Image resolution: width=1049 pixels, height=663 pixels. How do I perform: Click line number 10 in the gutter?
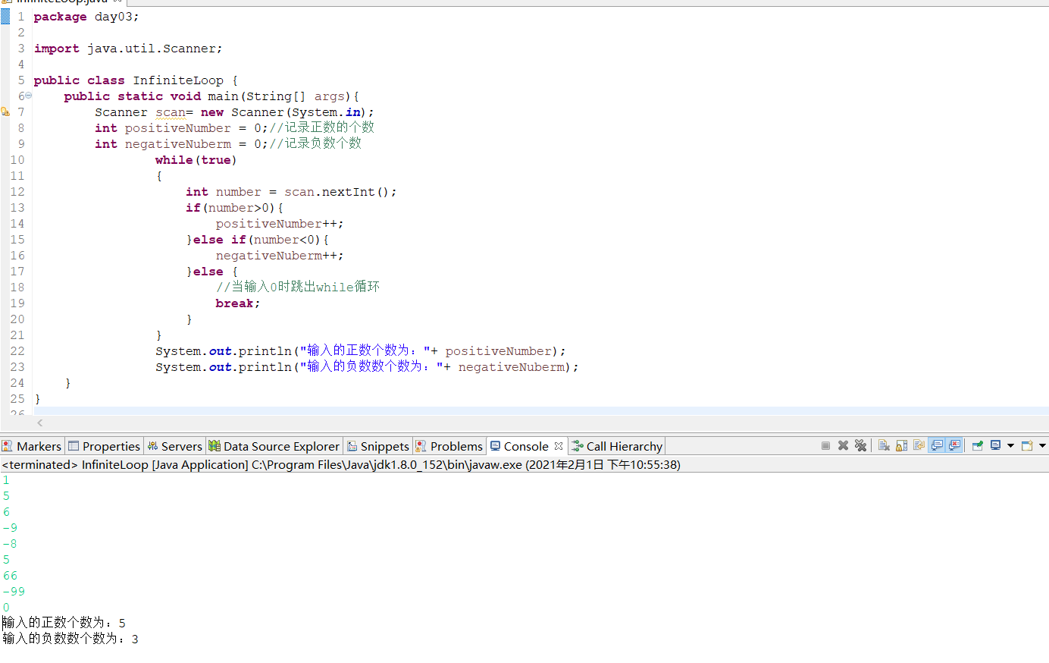point(17,160)
